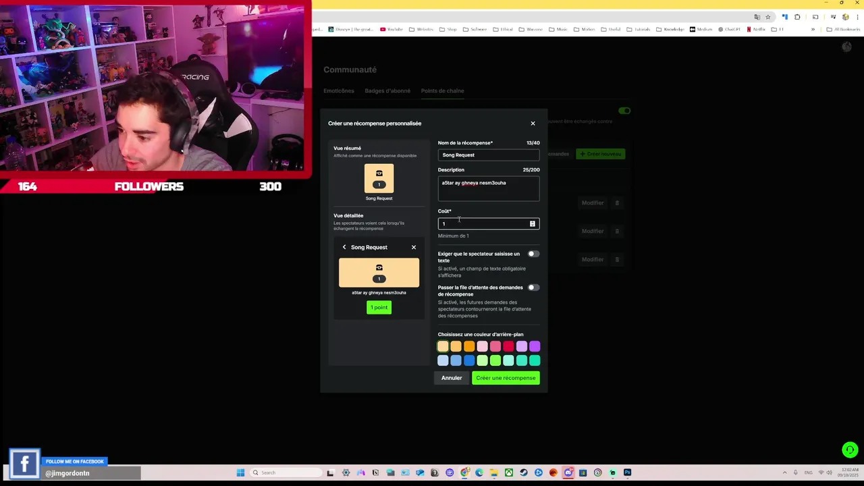Enable require viewer to enter text toggle
This screenshot has width=864, height=486.
coord(533,254)
